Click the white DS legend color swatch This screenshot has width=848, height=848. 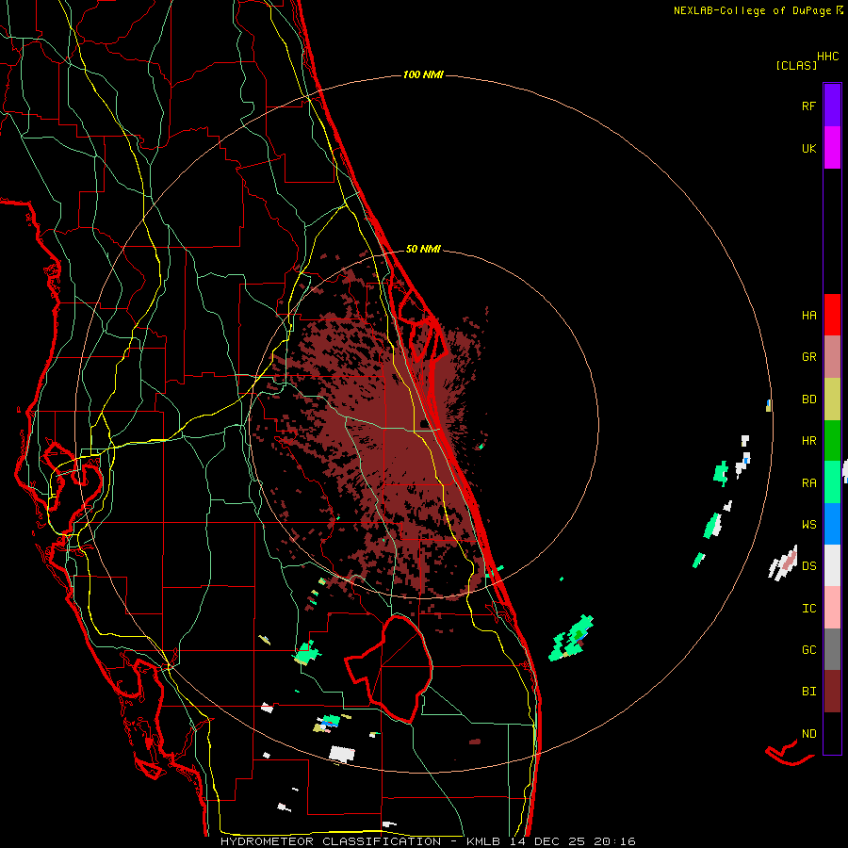(832, 565)
